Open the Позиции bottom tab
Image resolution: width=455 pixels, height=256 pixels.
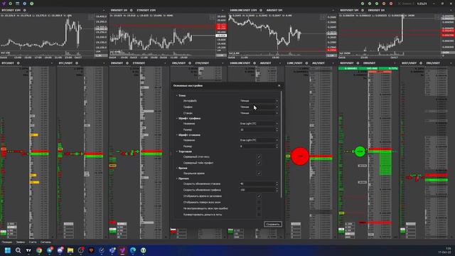(x=6, y=242)
